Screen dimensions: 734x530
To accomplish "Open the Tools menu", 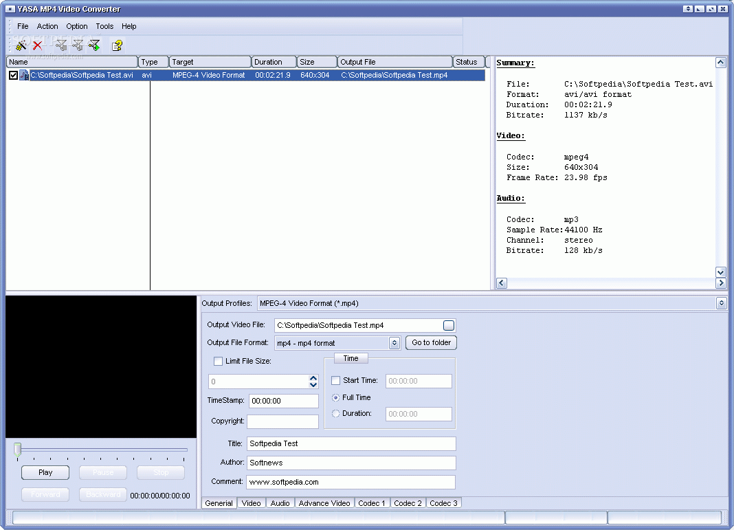I will point(104,26).
